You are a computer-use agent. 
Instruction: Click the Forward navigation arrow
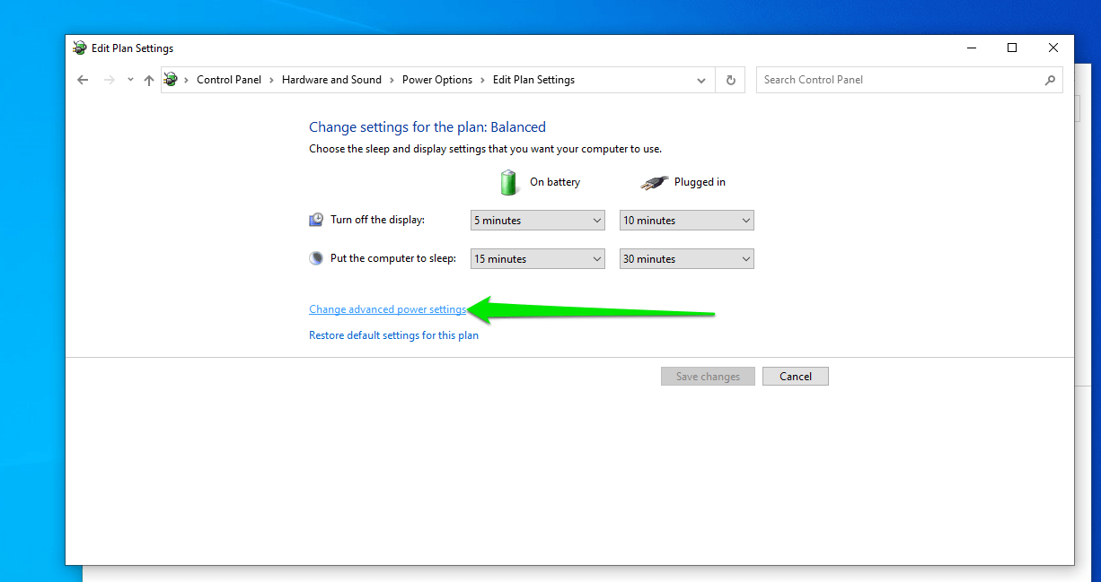click(110, 80)
